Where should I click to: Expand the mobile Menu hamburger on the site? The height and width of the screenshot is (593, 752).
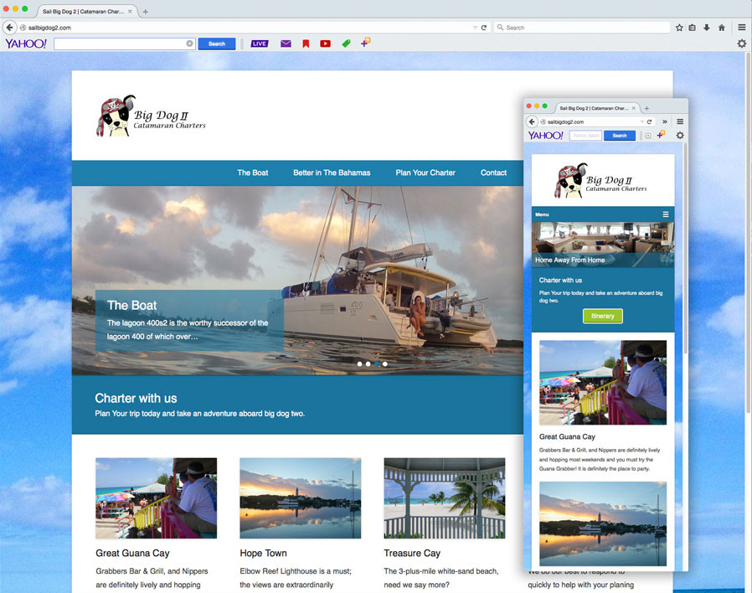pos(666,214)
